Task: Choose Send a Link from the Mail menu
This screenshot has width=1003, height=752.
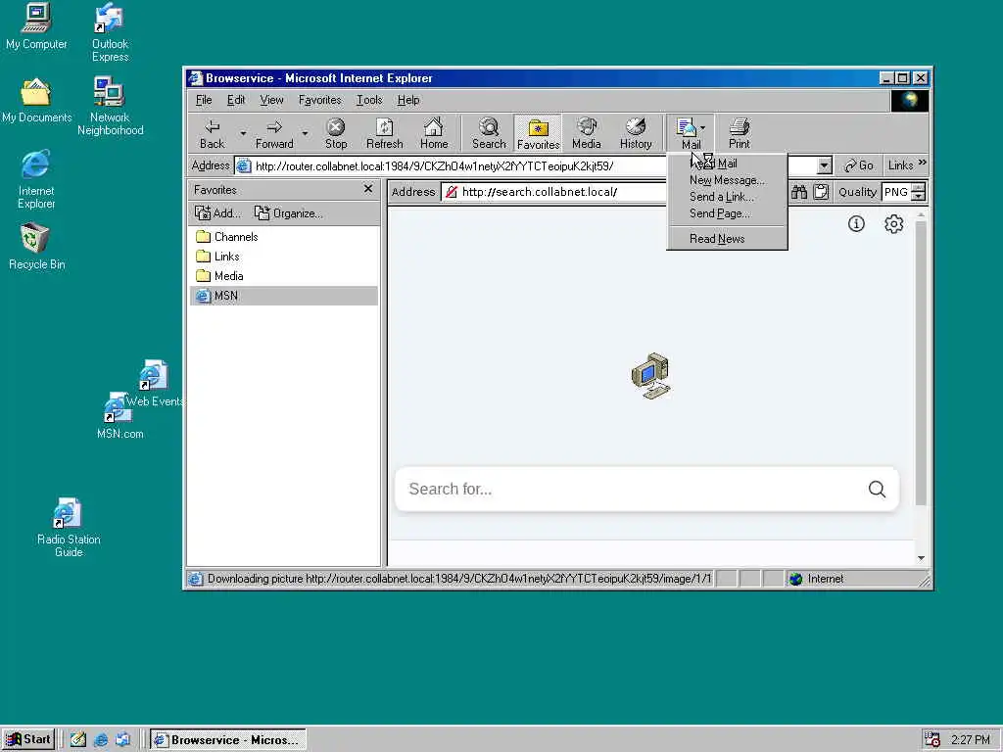Action: [x=727, y=197]
